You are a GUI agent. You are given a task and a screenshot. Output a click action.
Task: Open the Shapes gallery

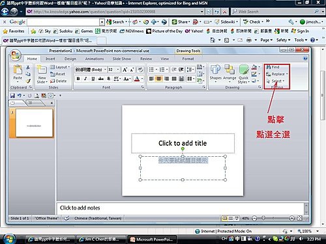tap(216, 74)
